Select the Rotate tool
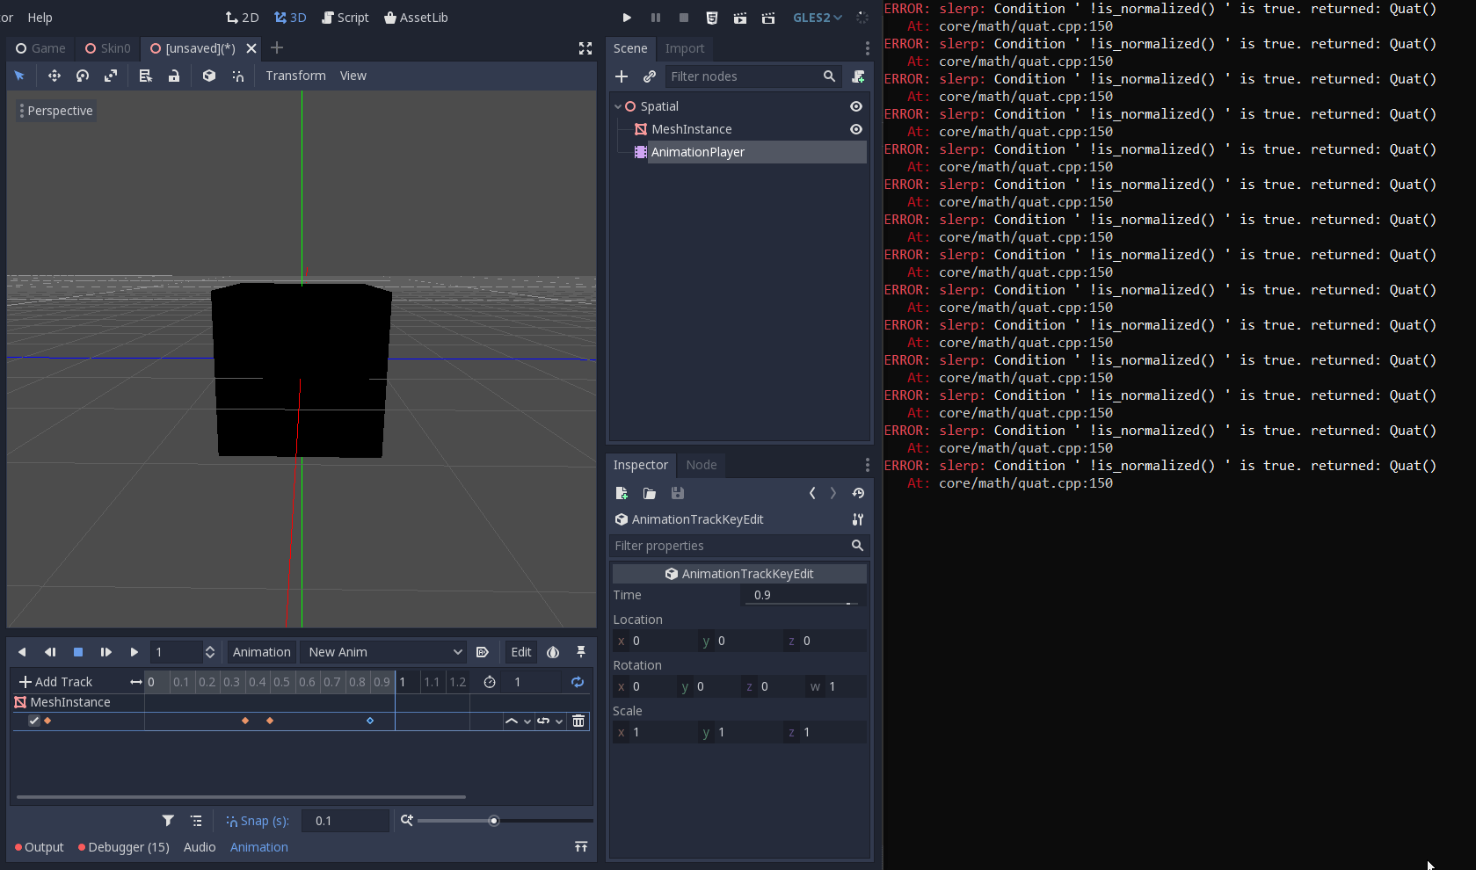1476x870 pixels. (x=82, y=76)
